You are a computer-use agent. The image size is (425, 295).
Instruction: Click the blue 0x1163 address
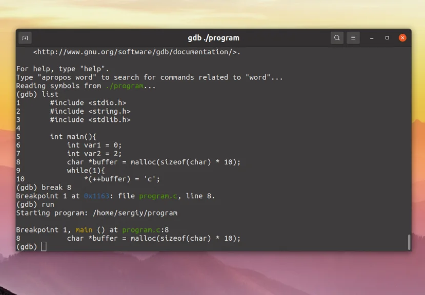coord(96,196)
